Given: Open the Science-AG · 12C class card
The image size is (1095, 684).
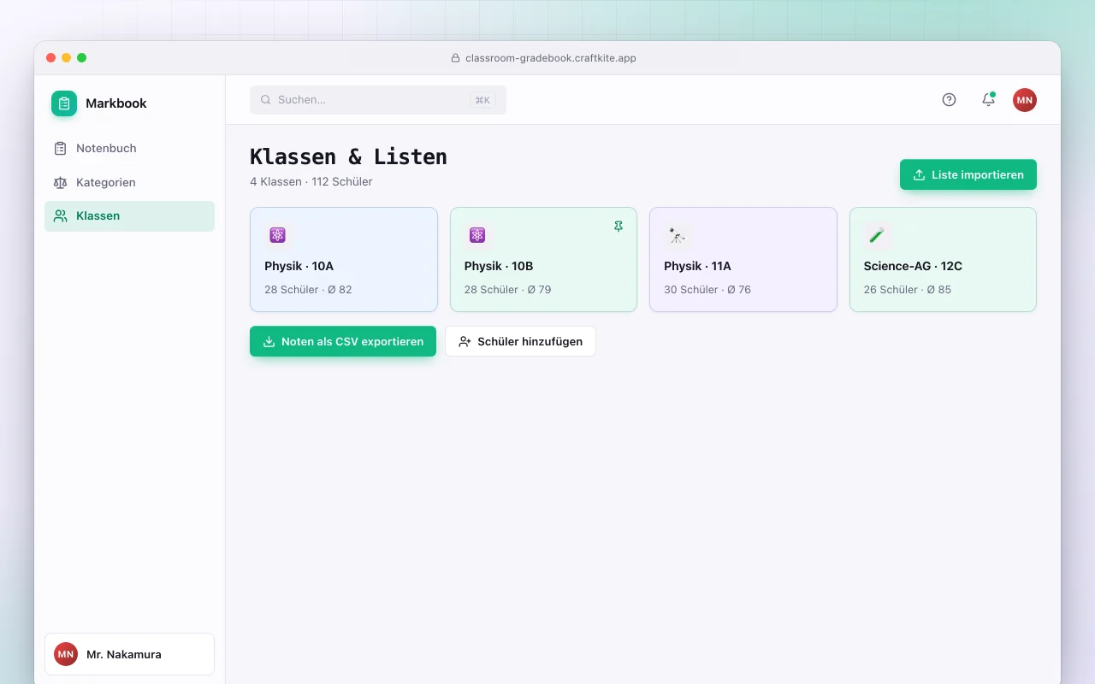Looking at the screenshot, I should tap(943, 260).
